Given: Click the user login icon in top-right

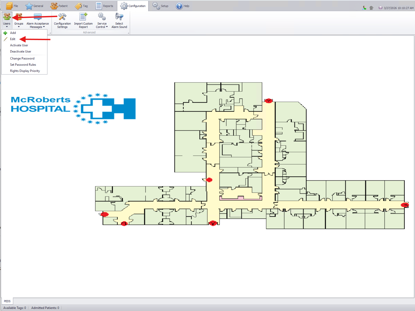Looking at the screenshot, I should (364, 8).
